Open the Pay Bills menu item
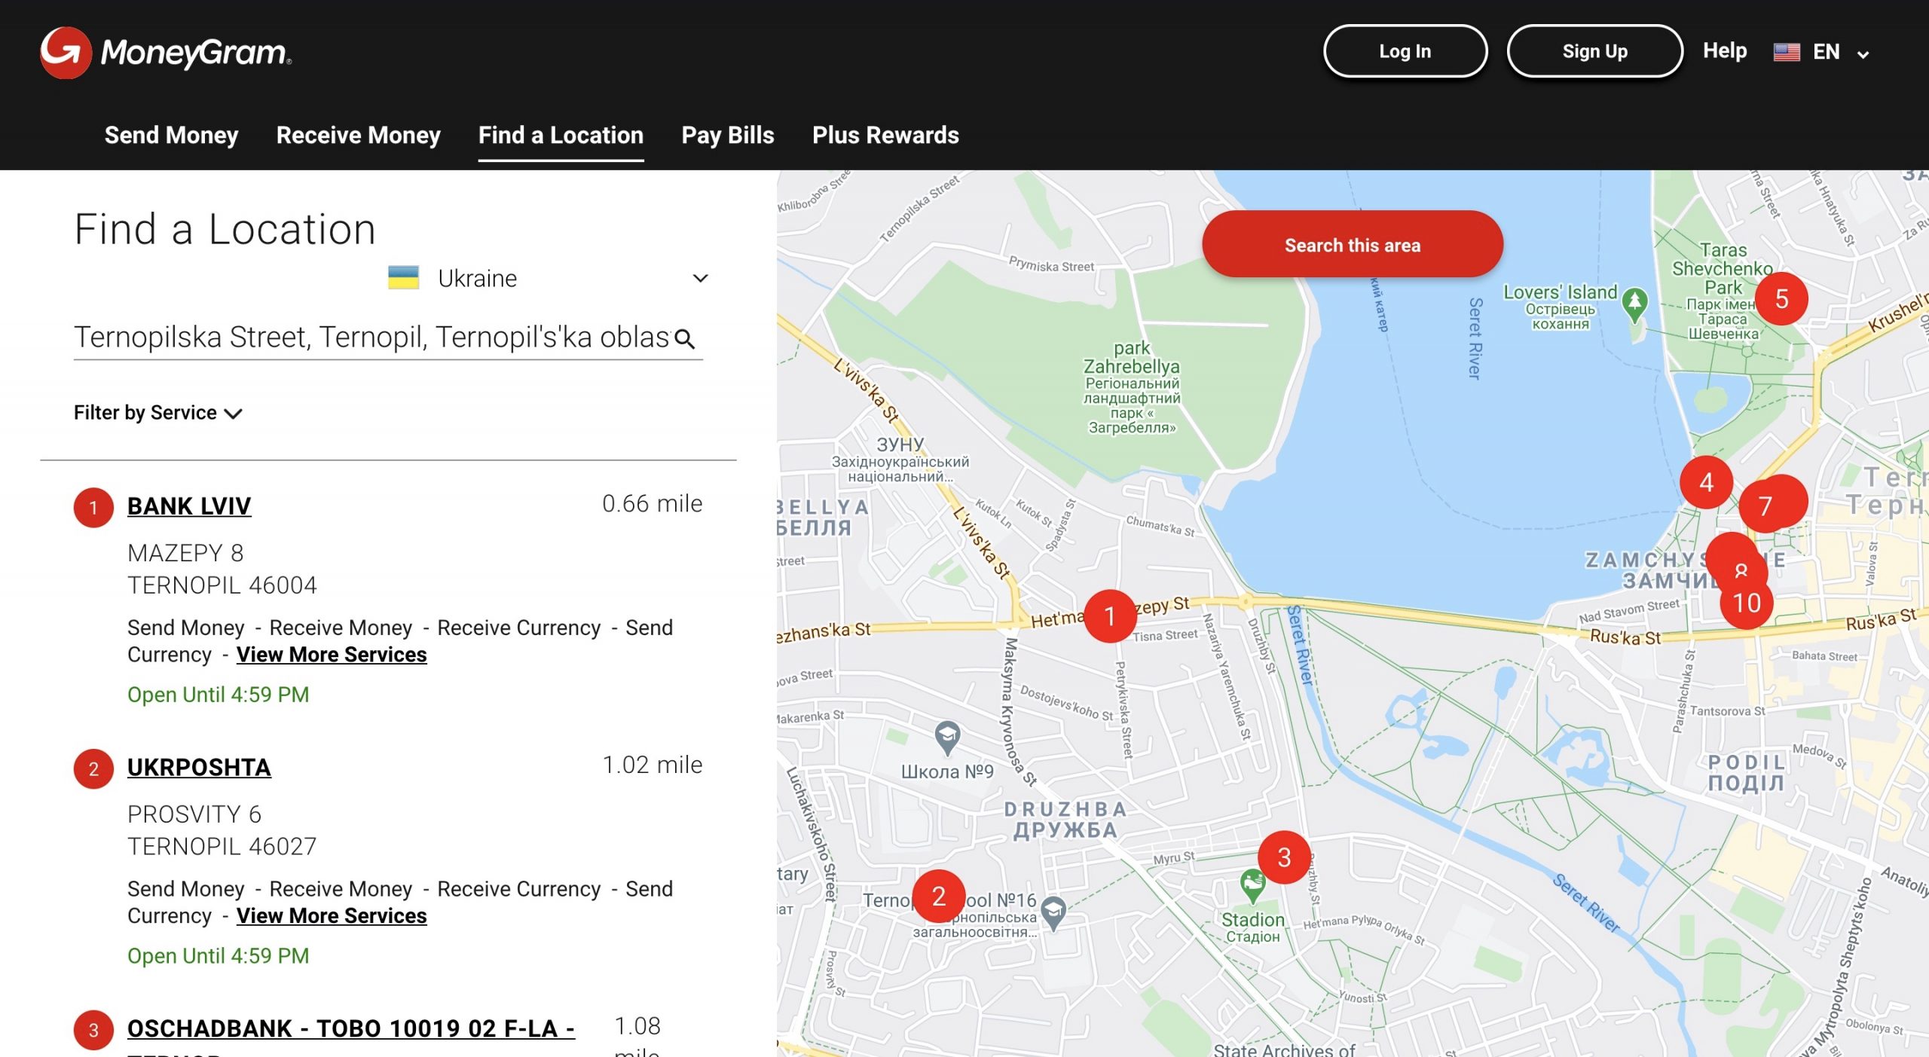The image size is (1929, 1057). coord(727,135)
